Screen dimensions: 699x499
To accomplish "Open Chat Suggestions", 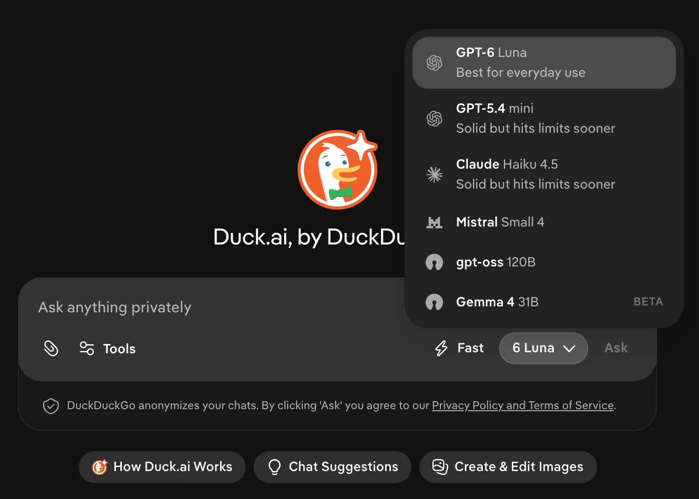I will tap(333, 467).
